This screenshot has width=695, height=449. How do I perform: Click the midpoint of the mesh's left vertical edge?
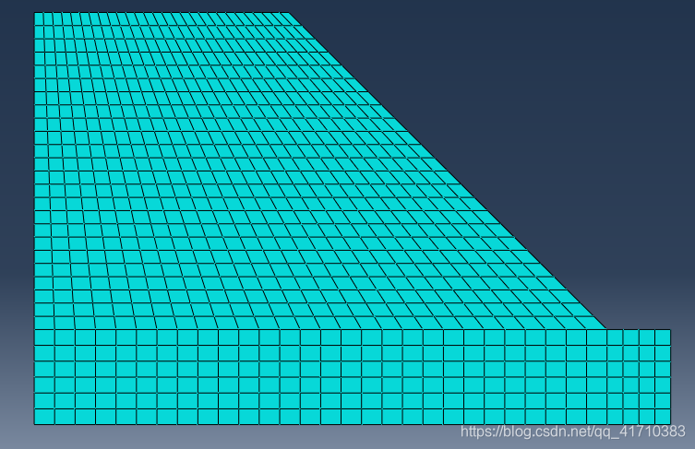click(34, 218)
